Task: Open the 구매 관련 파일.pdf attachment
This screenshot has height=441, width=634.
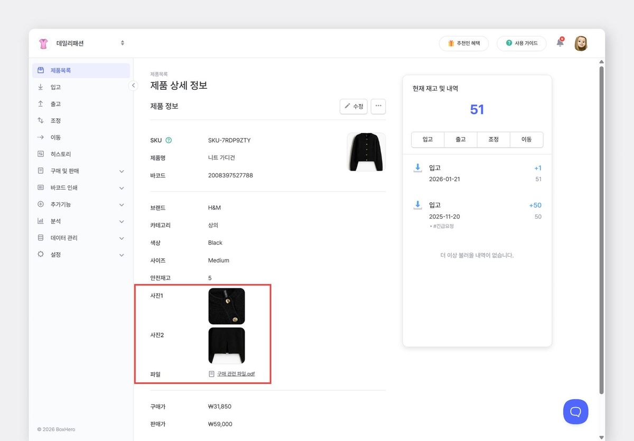Action: coord(237,373)
